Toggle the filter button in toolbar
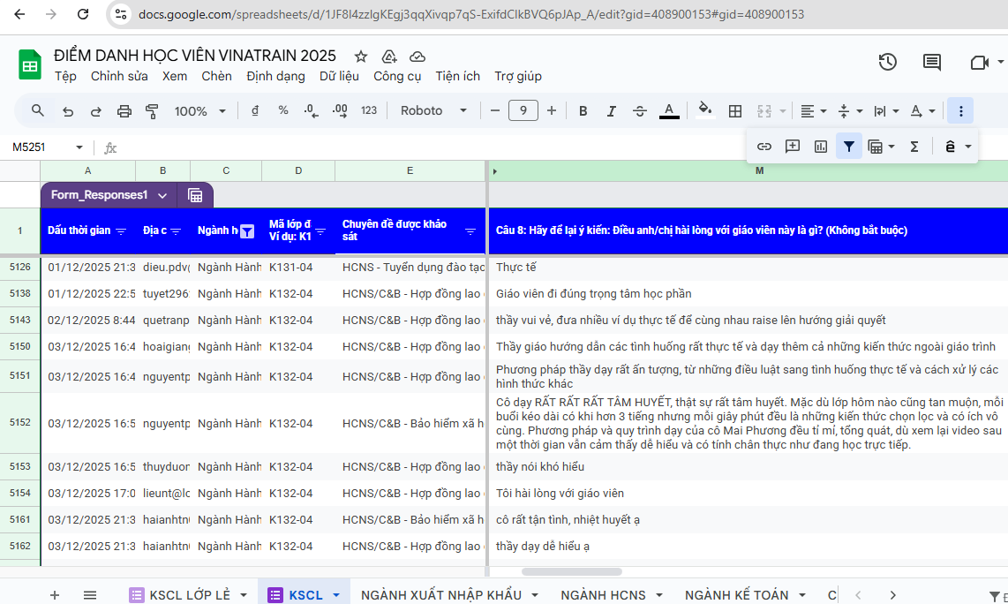This screenshot has height=604, width=1008. [x=848, y=147]
